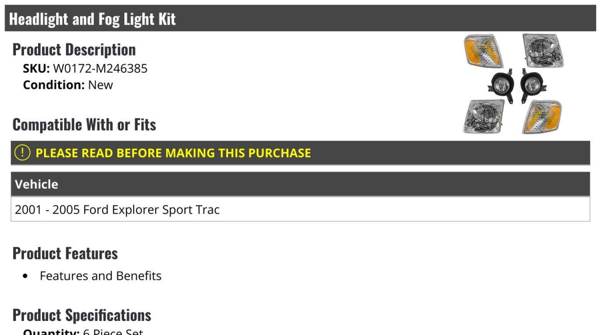Click the Compatible With or Fits heading

(x=84, y=124)
